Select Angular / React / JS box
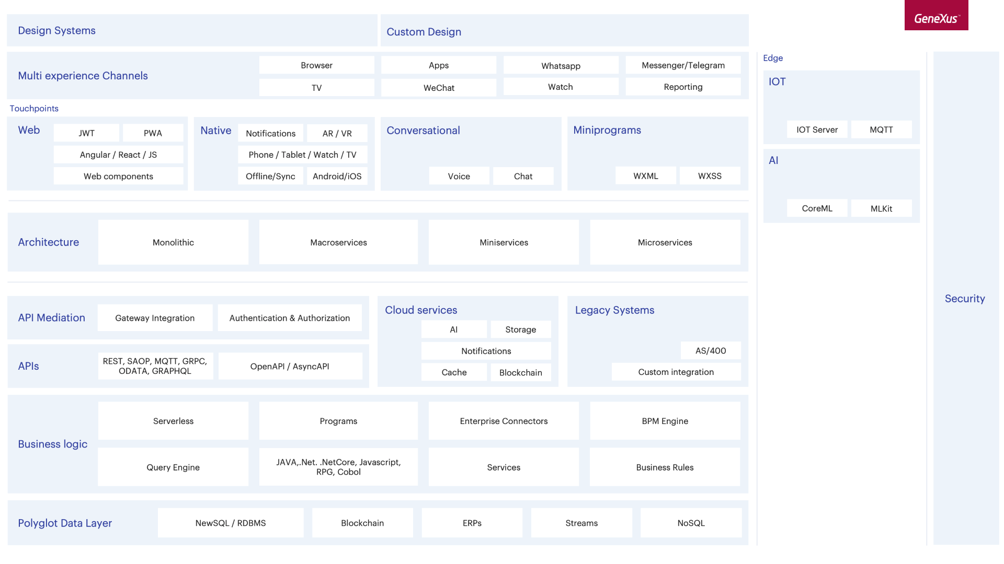Screen dimensions: 1004x564 tap(118, 155)
